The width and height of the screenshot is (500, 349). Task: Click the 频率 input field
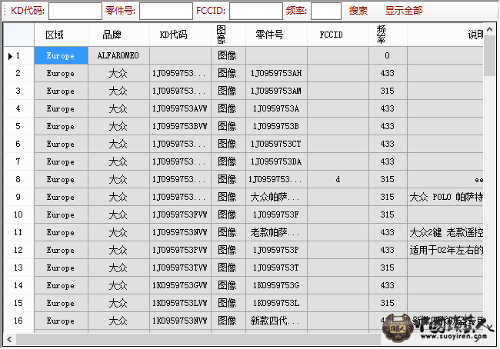(x=326, y=12)
